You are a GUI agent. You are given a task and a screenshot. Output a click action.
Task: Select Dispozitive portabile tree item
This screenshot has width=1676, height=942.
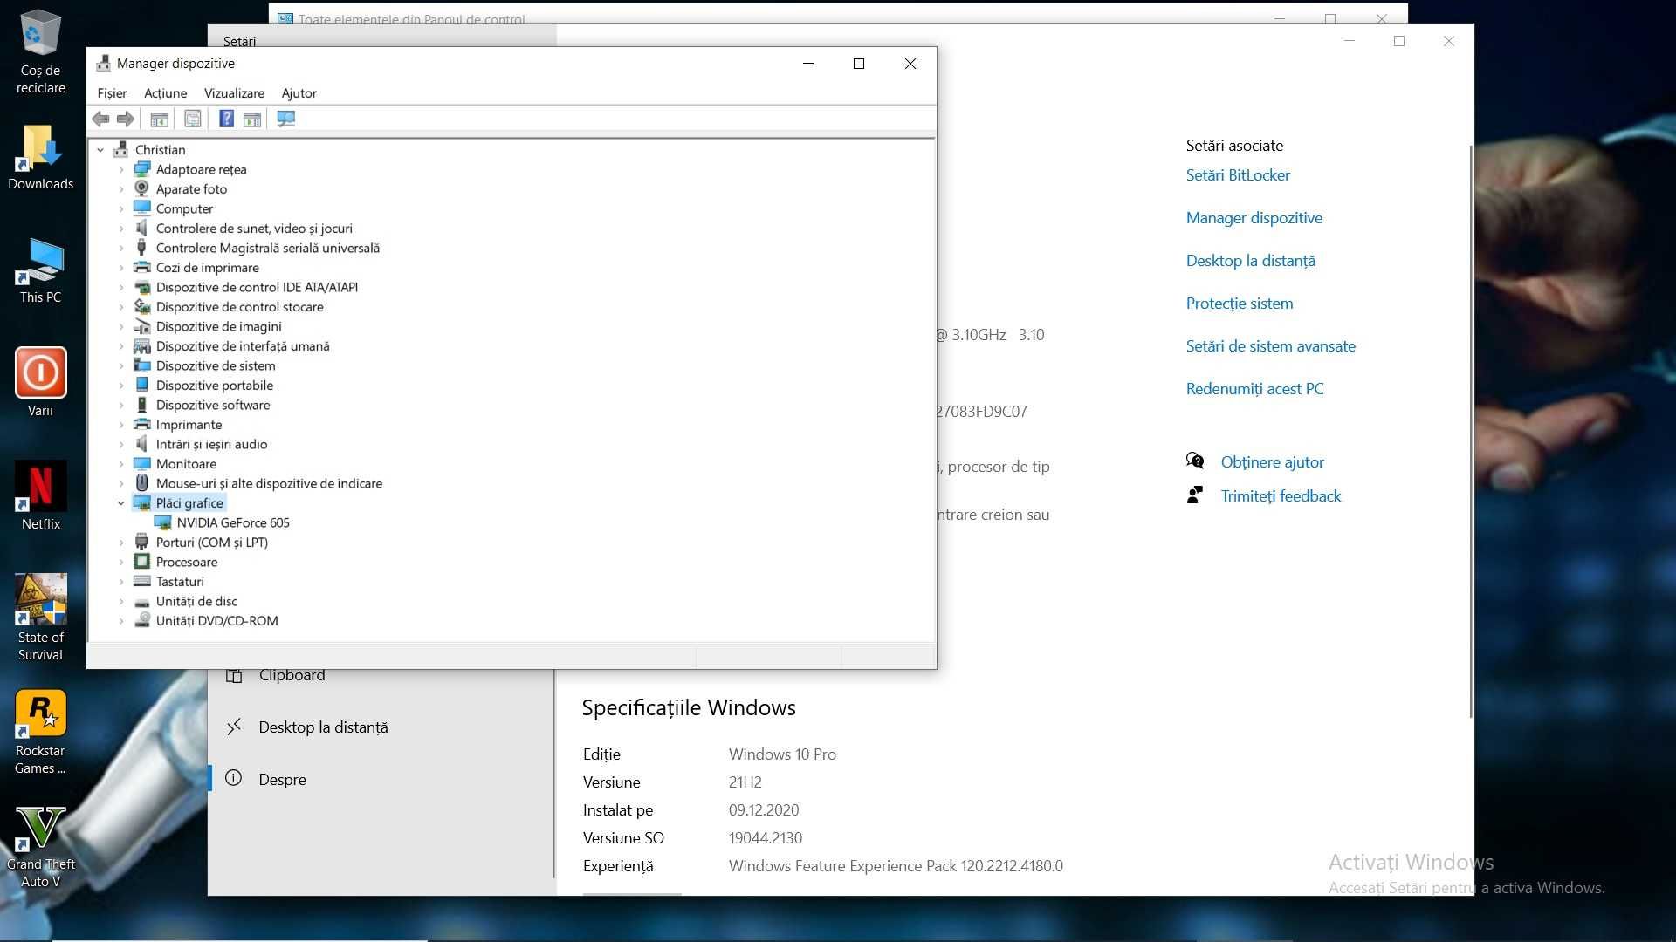pyautogui.click(x=215, y=386)
